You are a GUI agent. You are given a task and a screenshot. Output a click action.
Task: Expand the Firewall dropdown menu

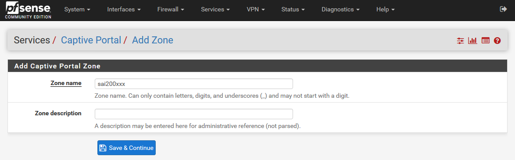click(171, 10)
